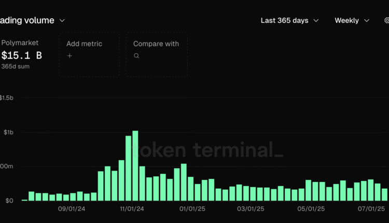Click the magnifier icon under Compare with
Screen dimensions: 389x223
tap(136, 55)
